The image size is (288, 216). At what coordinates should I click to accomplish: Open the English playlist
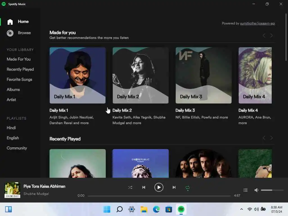(x=13, y=138)
